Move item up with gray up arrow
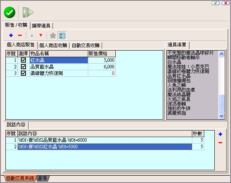 (32, 36)
